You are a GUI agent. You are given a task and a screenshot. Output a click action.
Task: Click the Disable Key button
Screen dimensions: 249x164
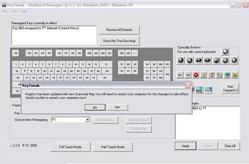click(139, 129)
